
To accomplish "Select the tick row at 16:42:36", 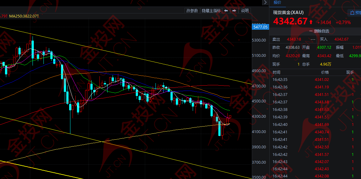I will (x=315, y=87).
